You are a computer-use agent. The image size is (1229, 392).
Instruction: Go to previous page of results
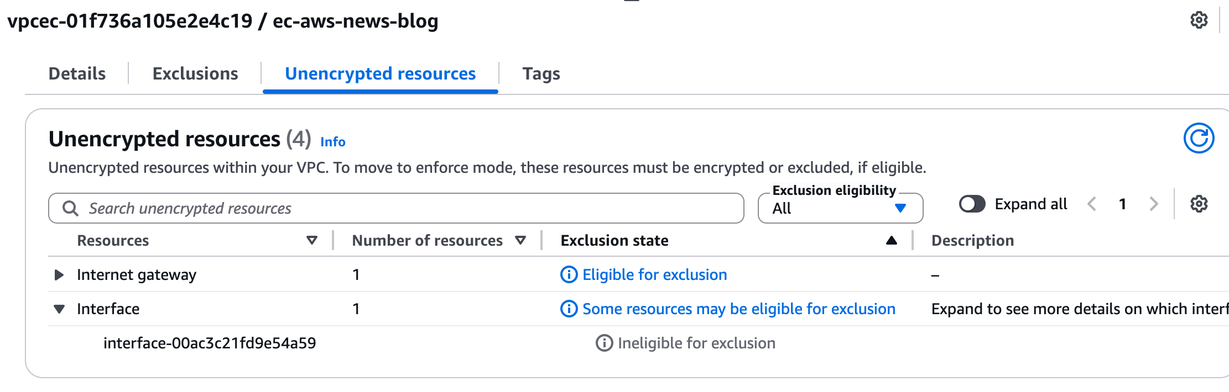click(1092, 204)
